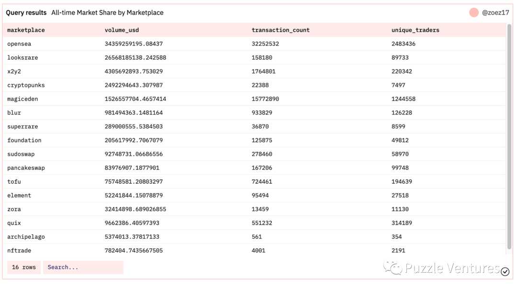Click the Search input field

click(x=83, y=267)
